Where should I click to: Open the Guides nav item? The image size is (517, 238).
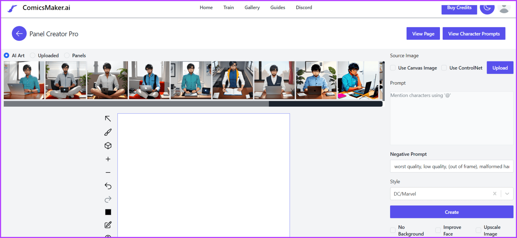[278, 7]
